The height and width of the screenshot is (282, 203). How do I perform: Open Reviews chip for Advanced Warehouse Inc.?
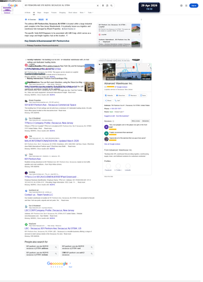point(133,95)
